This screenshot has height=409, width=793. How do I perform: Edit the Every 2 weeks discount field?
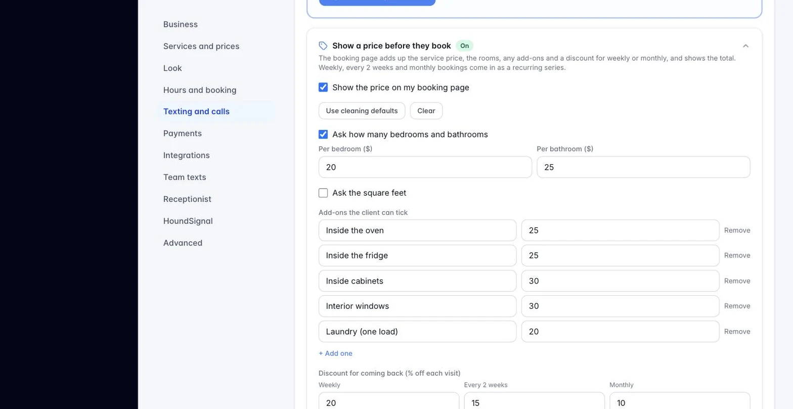(x=535, y=401)
